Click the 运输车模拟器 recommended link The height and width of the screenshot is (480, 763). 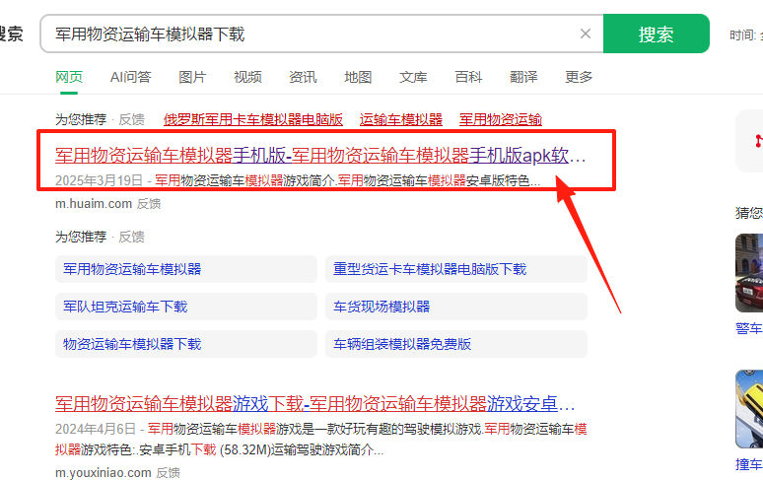401,119
